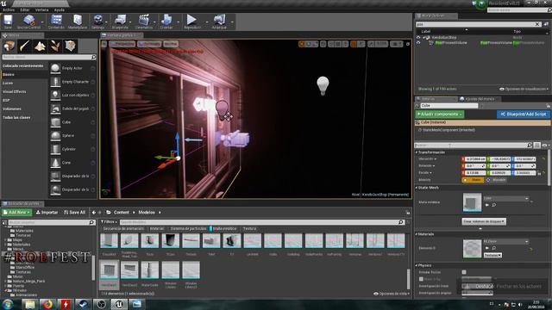The width and height of the screenshot is (552, 310).
Task: Open Firefox from the Windows taskbar
Action: coord(48,304)
